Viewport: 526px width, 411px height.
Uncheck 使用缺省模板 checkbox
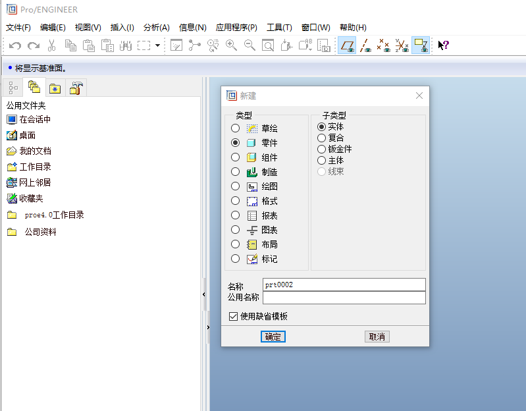(x=233, y=316)
